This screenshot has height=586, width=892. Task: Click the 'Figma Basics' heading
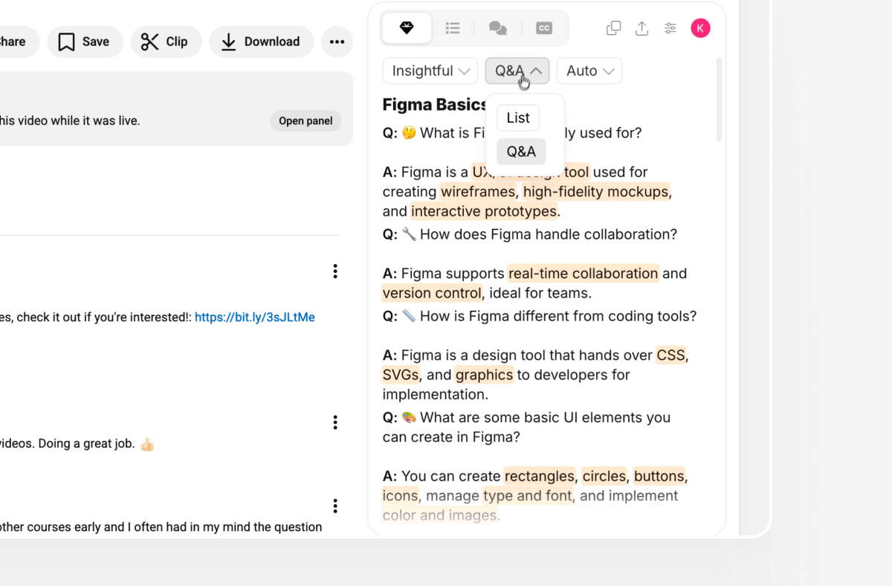434,105
